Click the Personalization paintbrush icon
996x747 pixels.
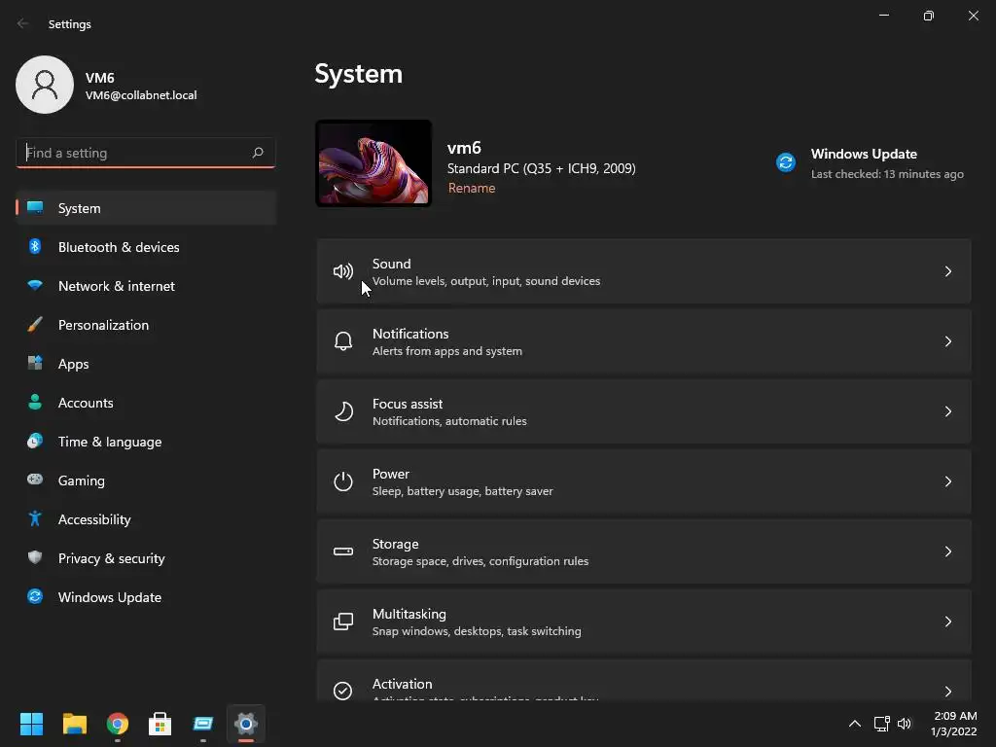tap(35, 325)
